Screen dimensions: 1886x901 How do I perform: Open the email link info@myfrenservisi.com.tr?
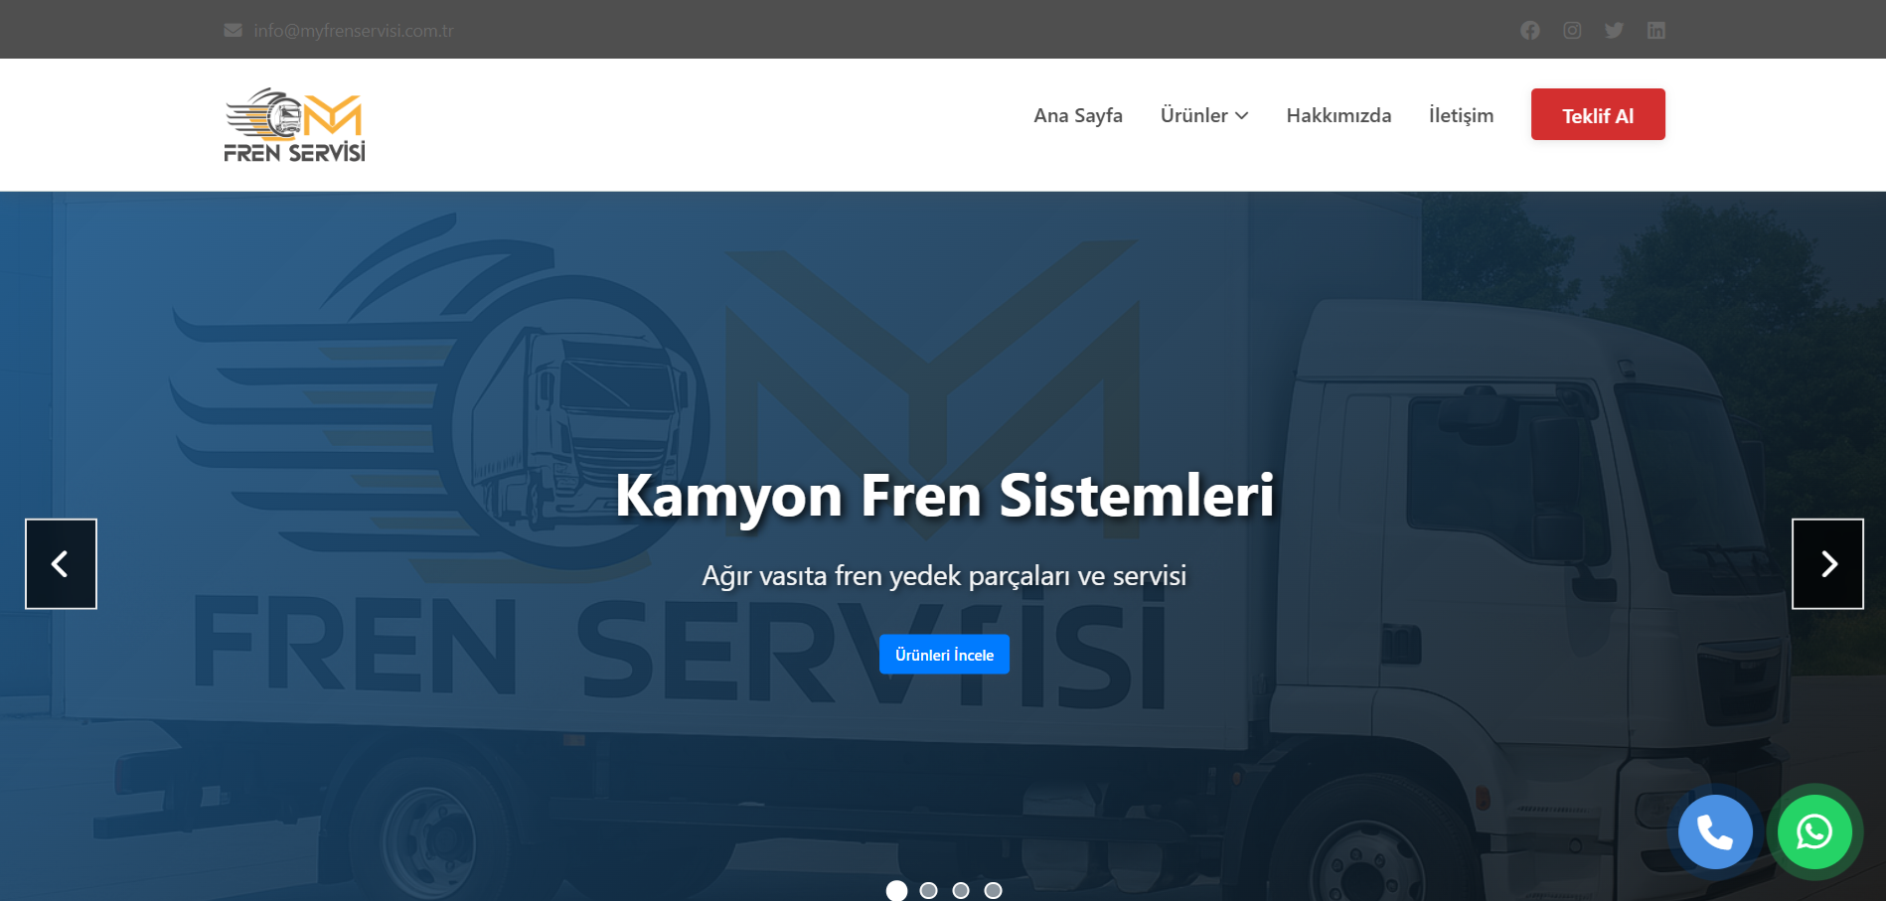point(354,30)
